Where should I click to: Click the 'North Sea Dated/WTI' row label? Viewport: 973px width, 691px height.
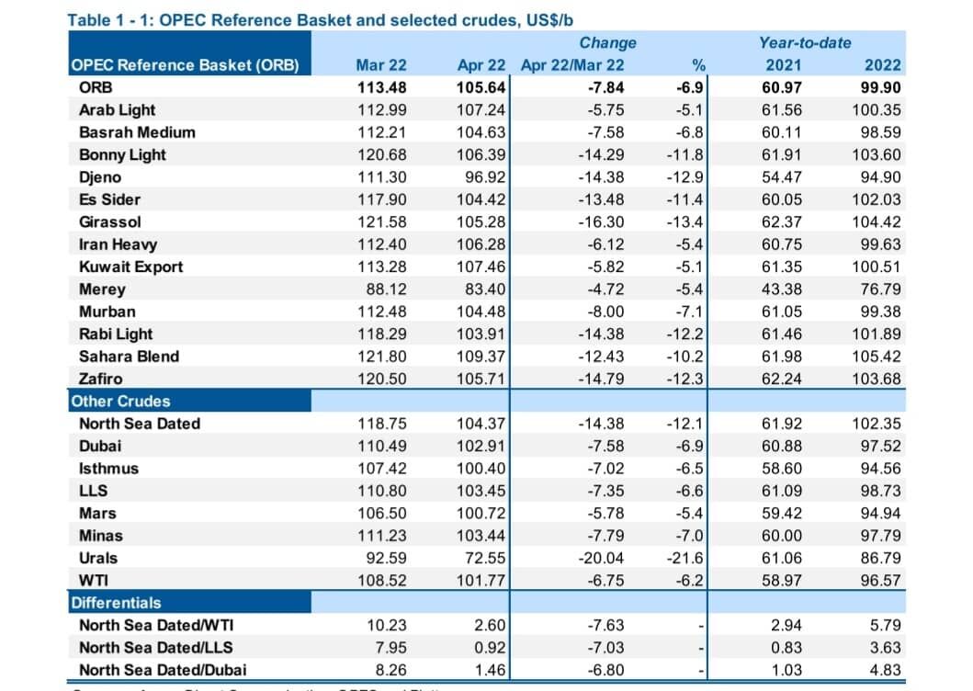tap(156, 625)
